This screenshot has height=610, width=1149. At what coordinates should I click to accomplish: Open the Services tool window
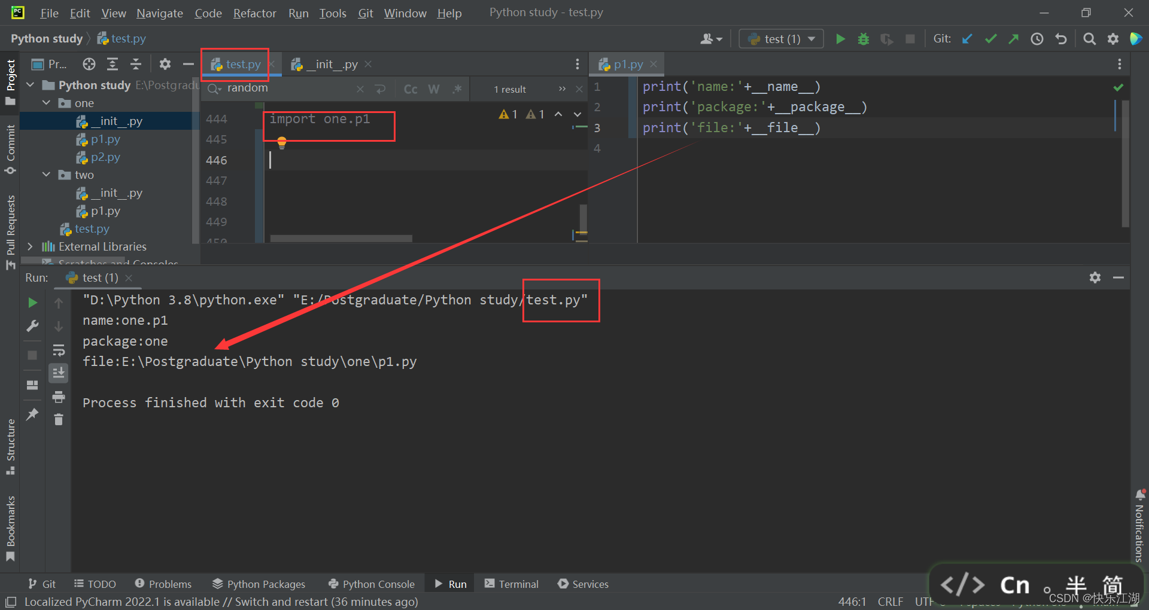583,584
